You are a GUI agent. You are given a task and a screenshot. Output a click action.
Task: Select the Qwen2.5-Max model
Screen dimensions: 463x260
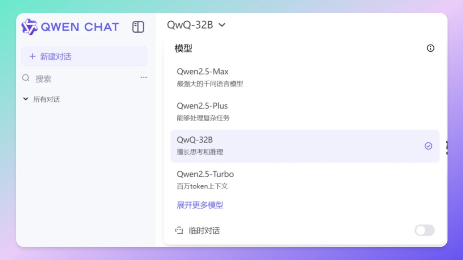[x=305, y=78]
